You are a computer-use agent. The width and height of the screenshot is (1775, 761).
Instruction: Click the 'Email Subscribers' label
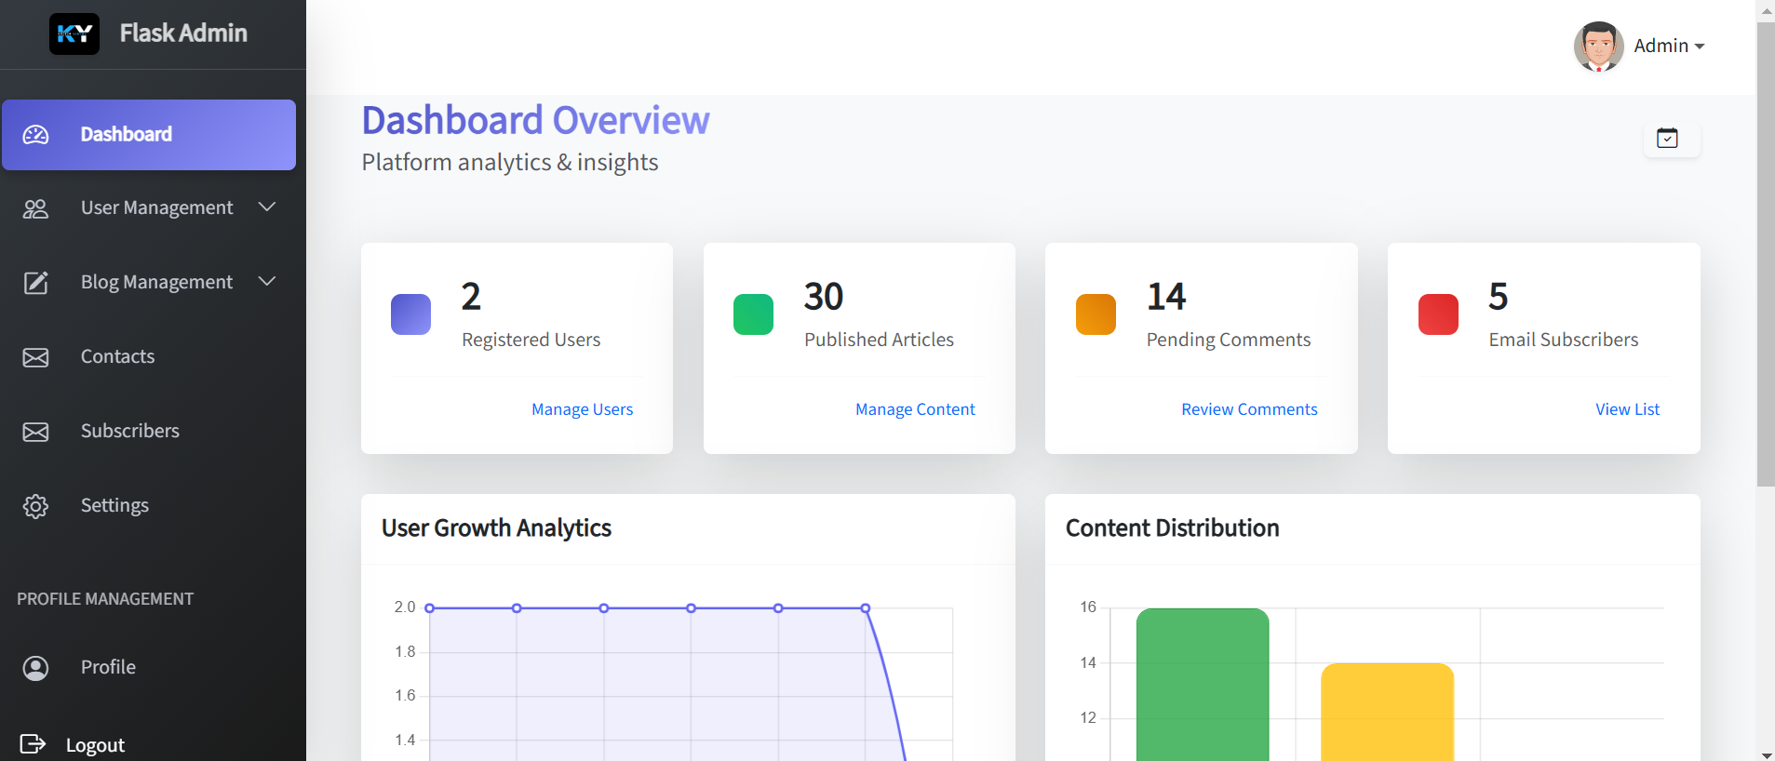coord(1563,340)
